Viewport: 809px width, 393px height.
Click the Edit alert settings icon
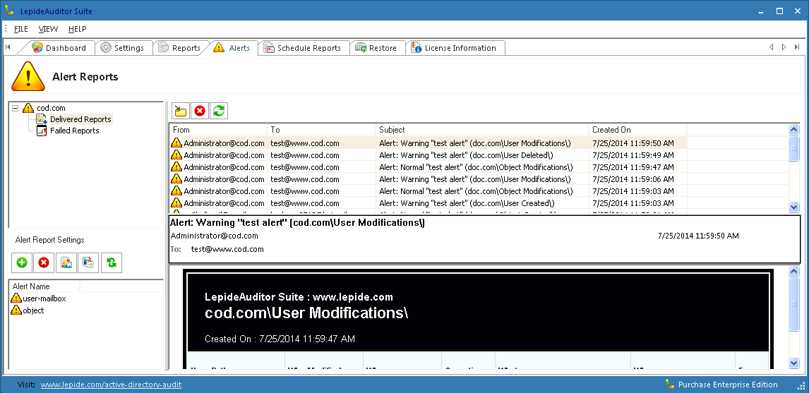coord(66,262)
